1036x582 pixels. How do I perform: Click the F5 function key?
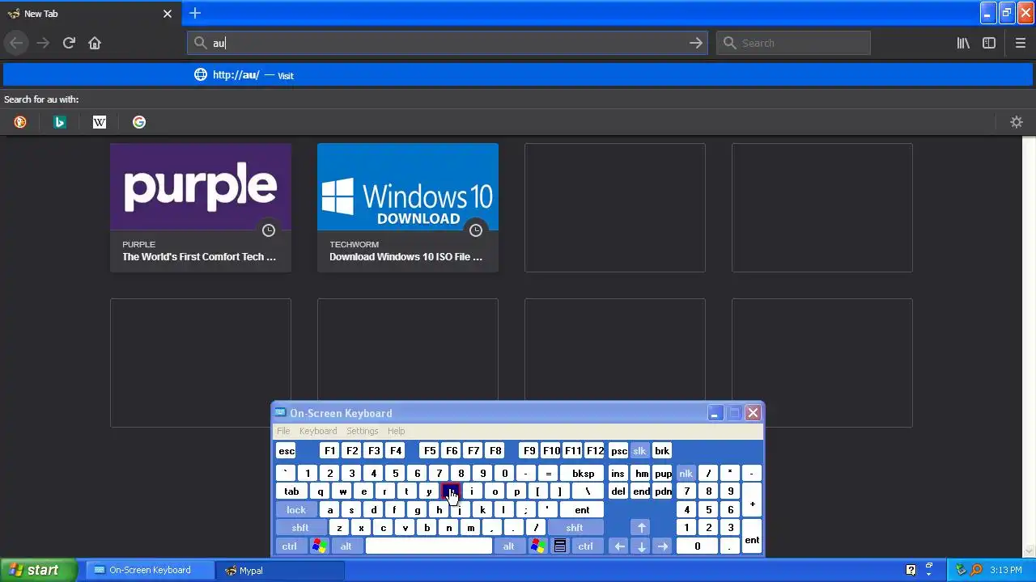[x=429, y=451]
